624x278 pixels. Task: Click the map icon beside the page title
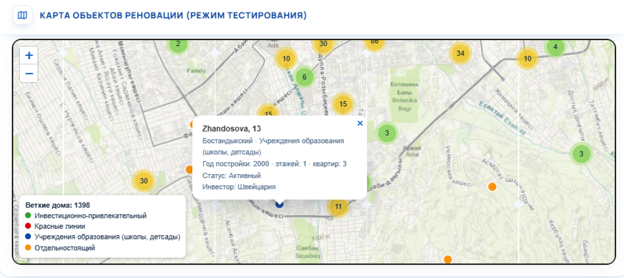tap(22, 15)
